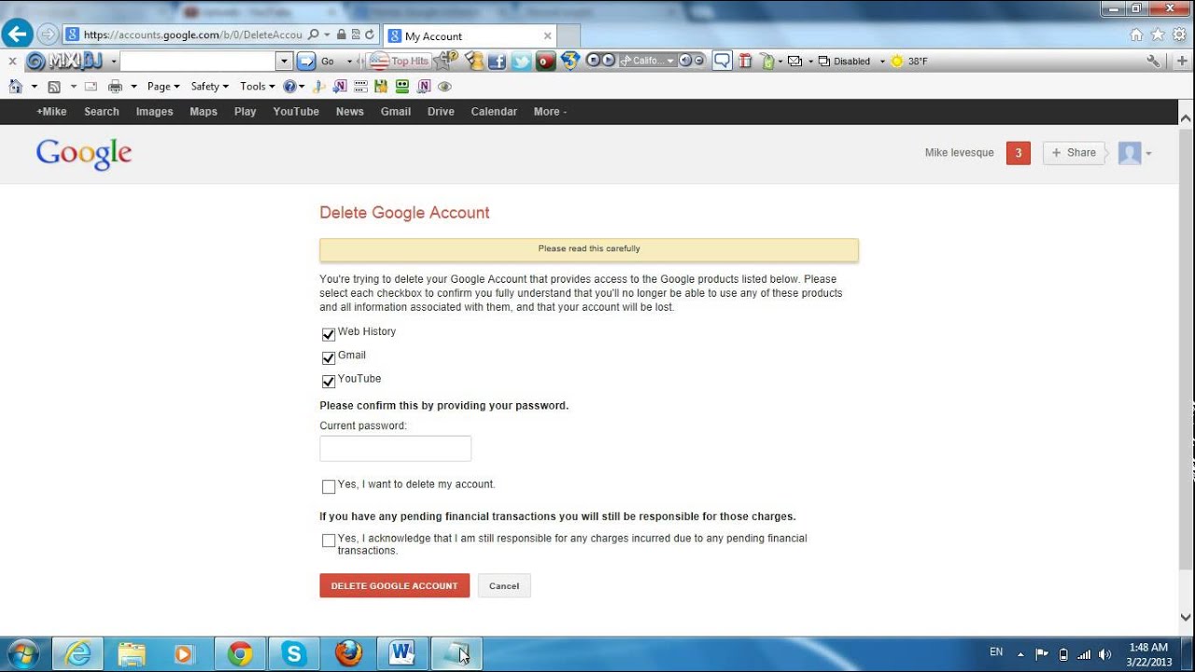
Task: Expand the Tools dropdown menu
Action: click(257, 87)
